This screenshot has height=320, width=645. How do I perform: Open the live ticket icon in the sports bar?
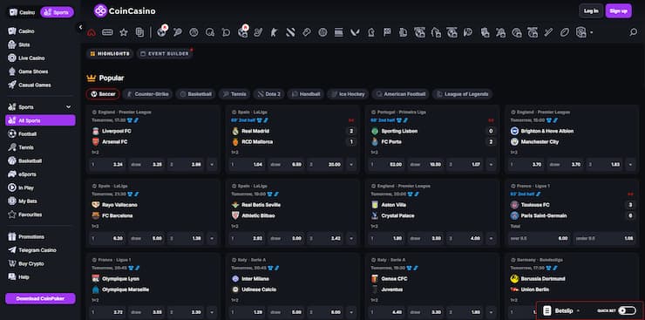point(107,32)
